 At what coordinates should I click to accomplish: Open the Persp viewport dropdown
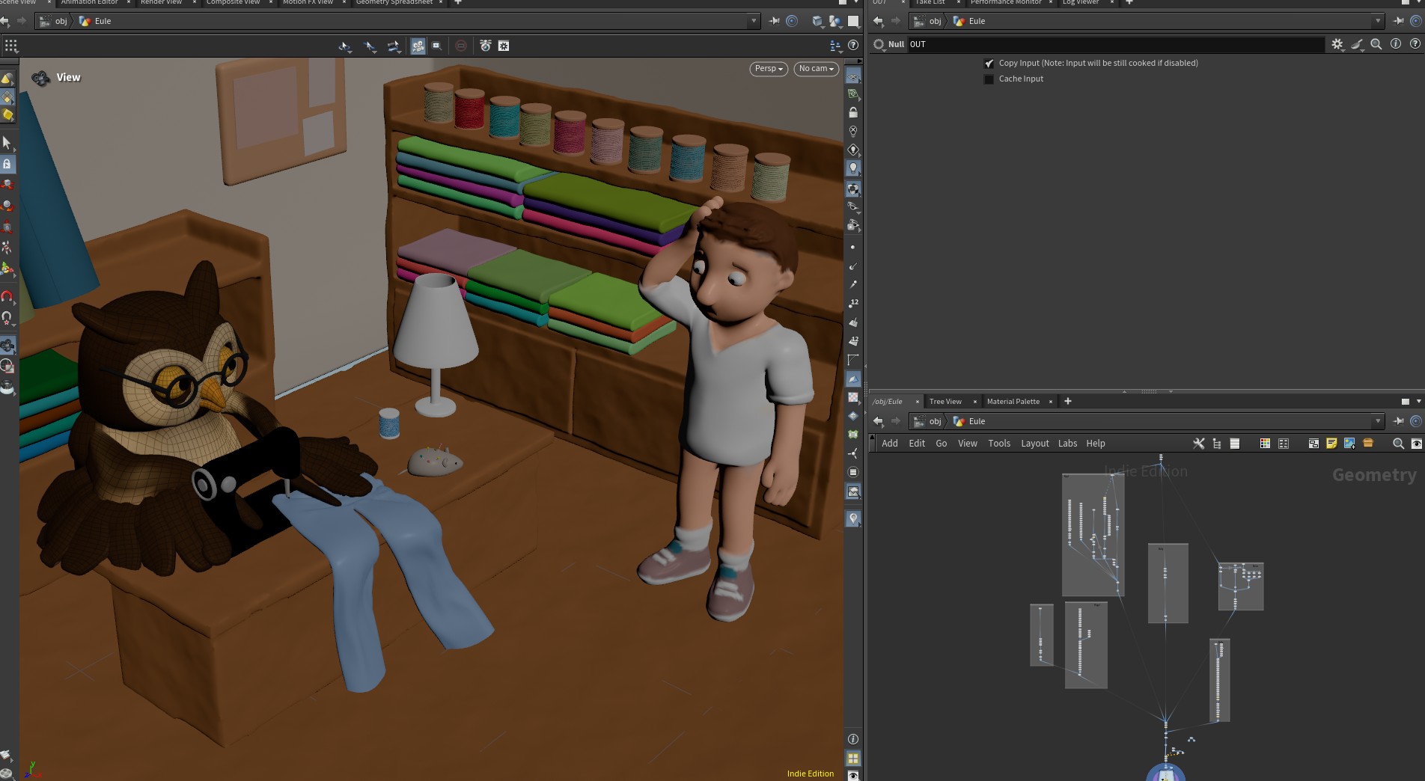pos(769,69)
